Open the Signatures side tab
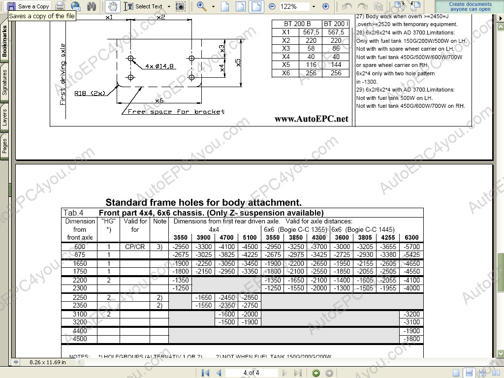Screen dimensions: 504x378 pos(4,82)
